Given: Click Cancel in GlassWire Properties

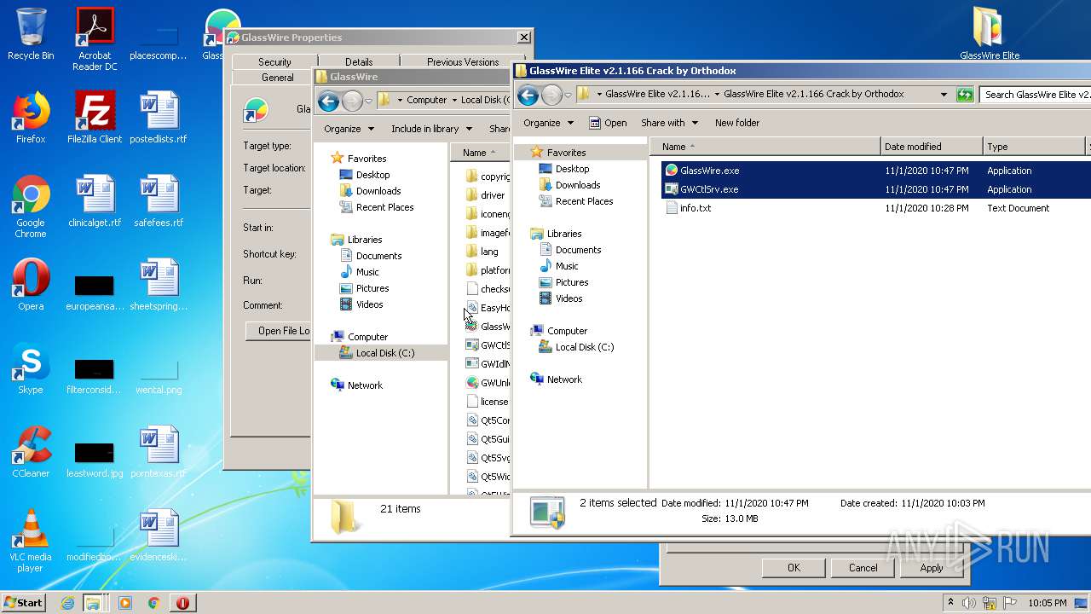Looking at the screenshot, I should tap(863, 568).
